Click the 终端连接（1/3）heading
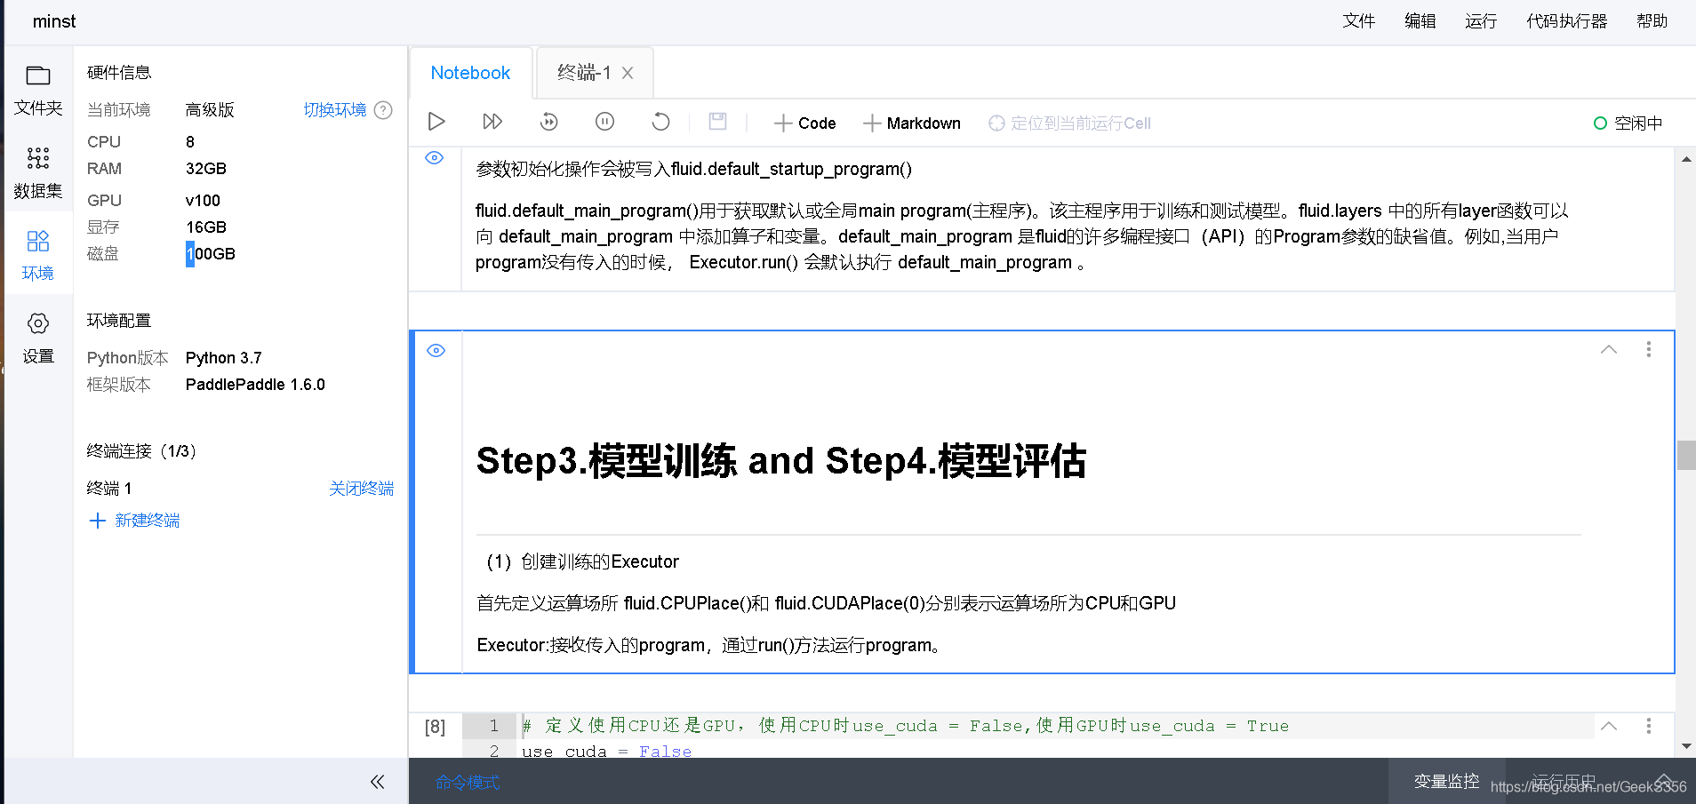Screen dimensions: 1696x804 [x=141, y=451]
